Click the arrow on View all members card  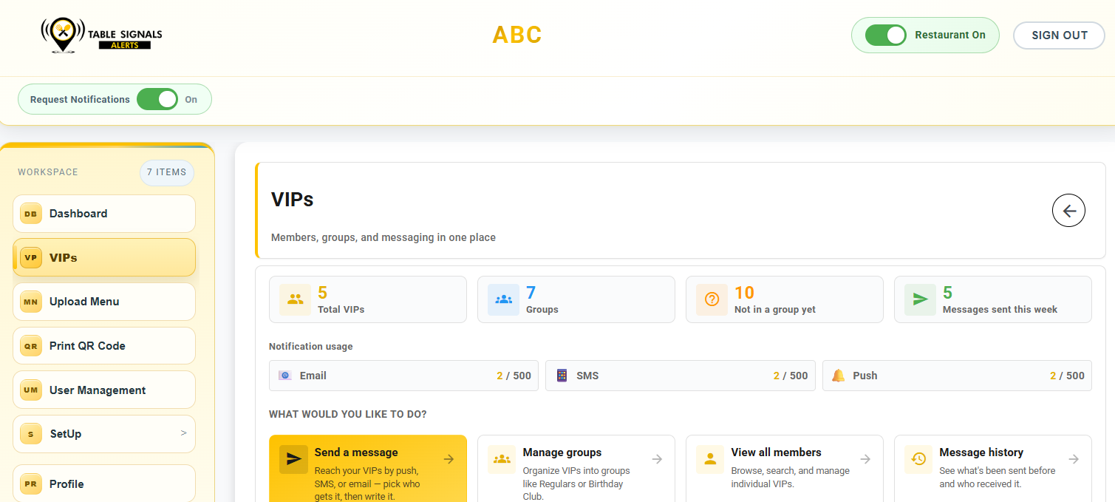pos(865,459)
